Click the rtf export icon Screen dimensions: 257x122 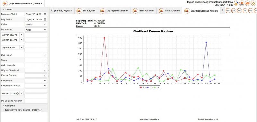click(x=239, y=11)
